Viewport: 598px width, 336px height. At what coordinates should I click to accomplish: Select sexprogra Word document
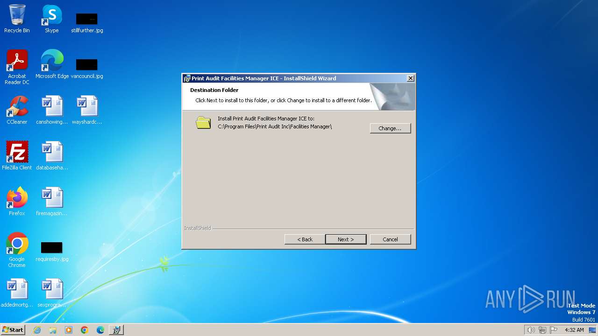pyautogui.click(x=52, y=293)
